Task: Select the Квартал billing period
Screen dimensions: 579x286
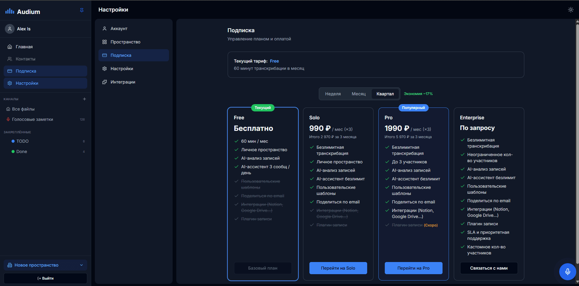Action: 385,94
